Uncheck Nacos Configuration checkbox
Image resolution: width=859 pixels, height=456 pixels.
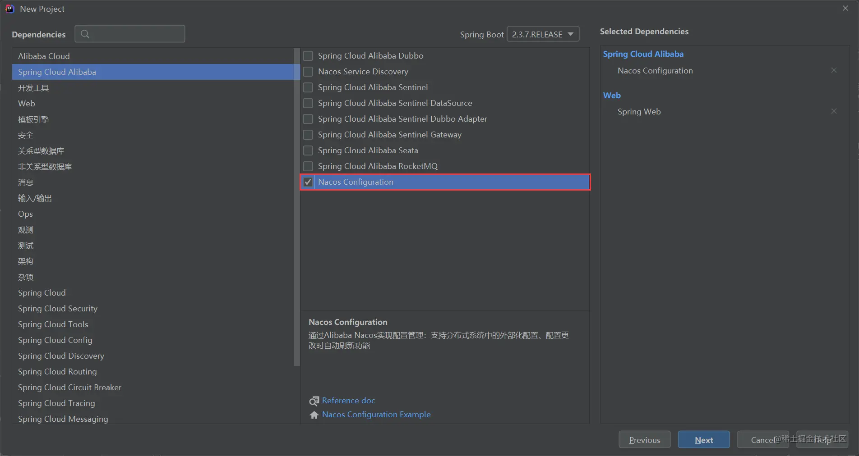click(x=308, y=182)
